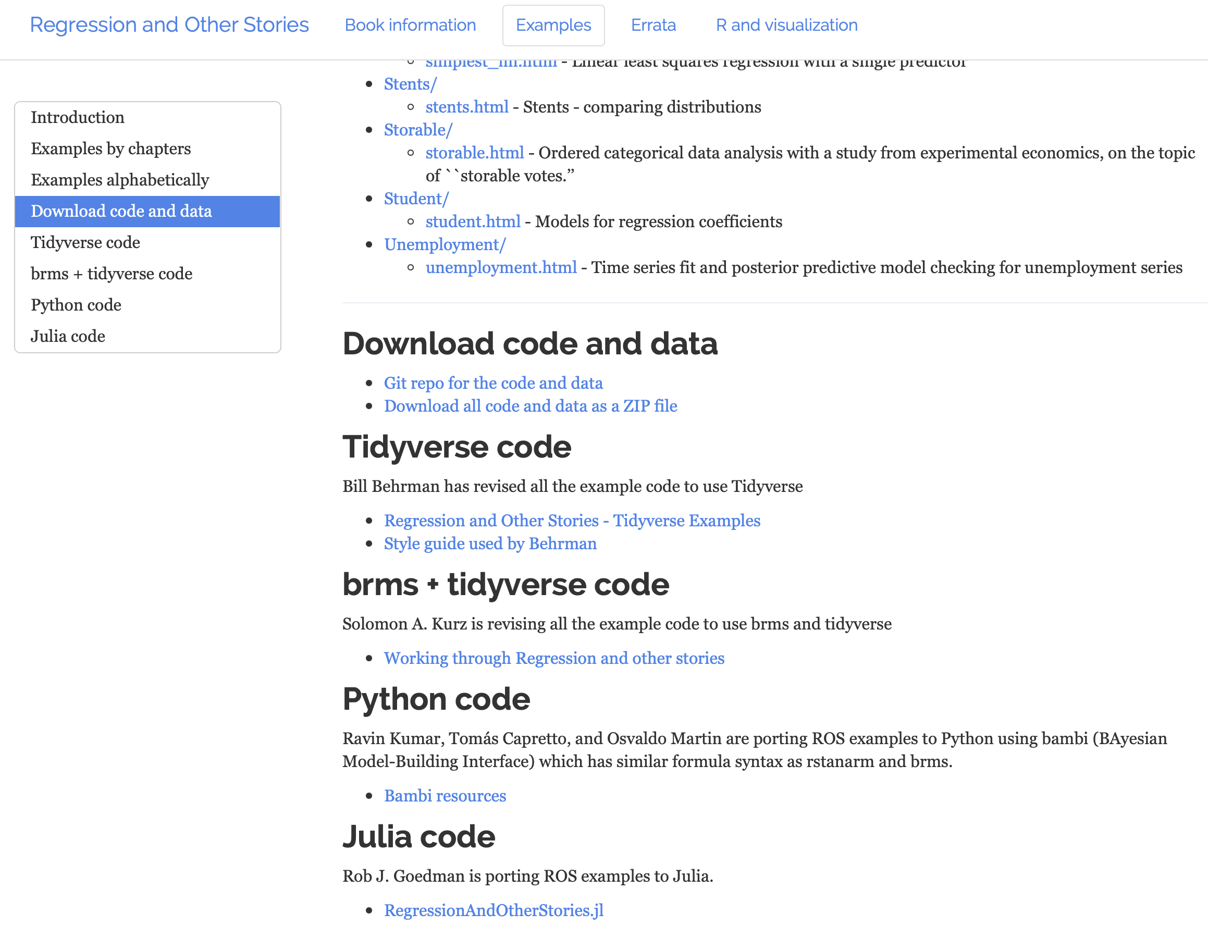Viewport: 1208px width, 938px height.
Task: Click the Julia code heading
Action: [x=418, y=837]
